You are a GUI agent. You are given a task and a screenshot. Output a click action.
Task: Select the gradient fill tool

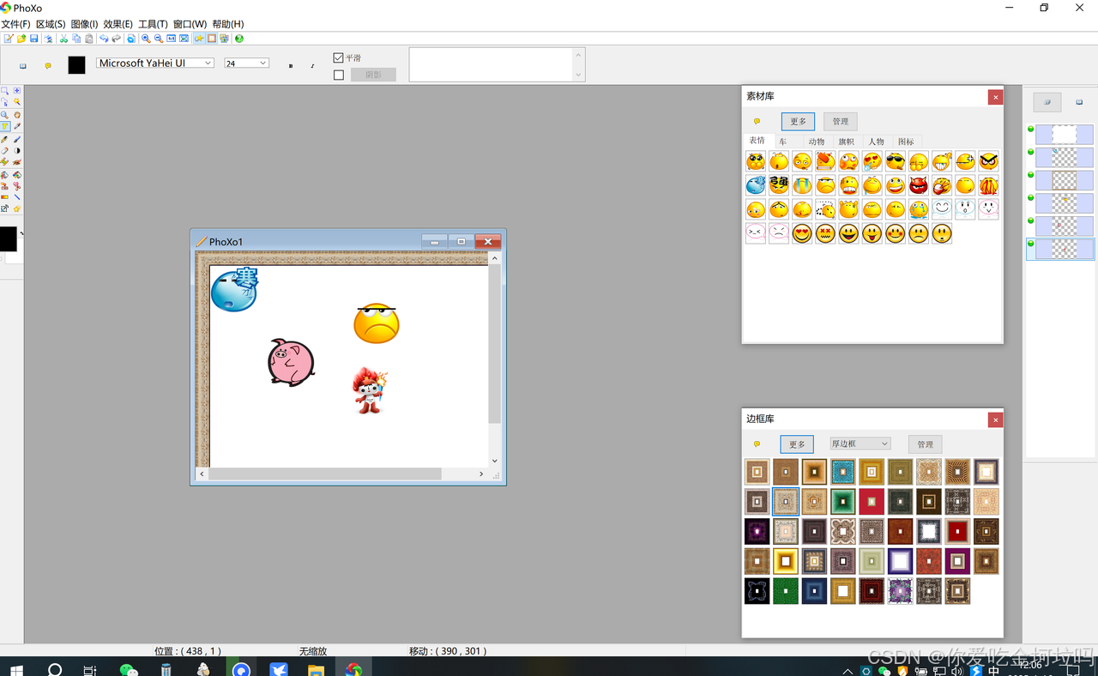pos(4,196)
